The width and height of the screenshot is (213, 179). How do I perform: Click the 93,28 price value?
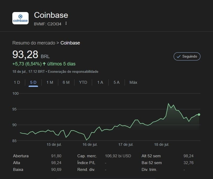[25, 54]
